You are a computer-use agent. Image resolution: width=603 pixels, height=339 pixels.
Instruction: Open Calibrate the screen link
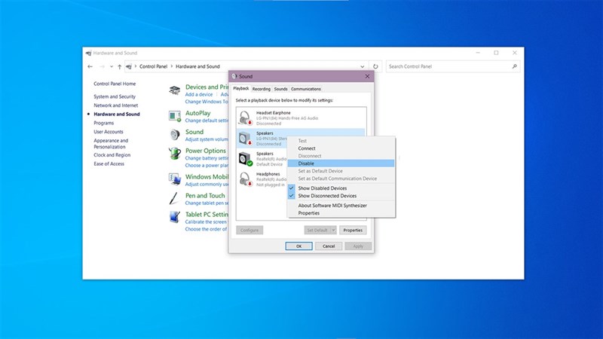point(206,221)
